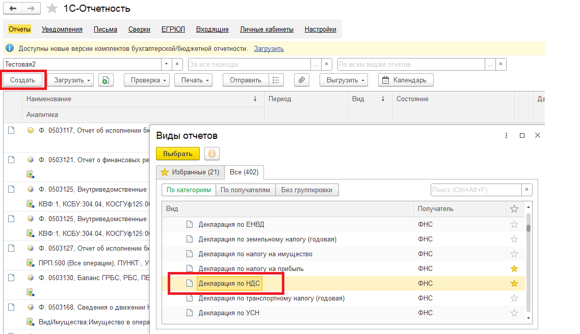Add 1С-Отчетность to favorites via the star

tap(52, 9)
